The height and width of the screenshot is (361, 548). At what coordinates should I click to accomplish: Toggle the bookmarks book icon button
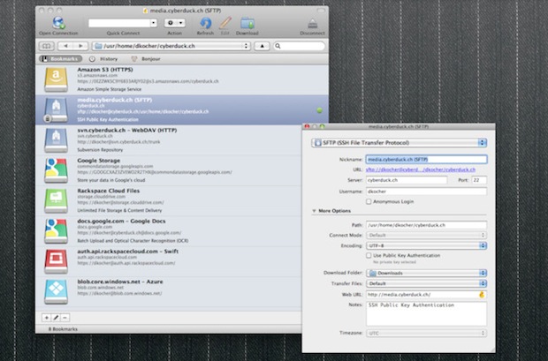coord(47,46)
